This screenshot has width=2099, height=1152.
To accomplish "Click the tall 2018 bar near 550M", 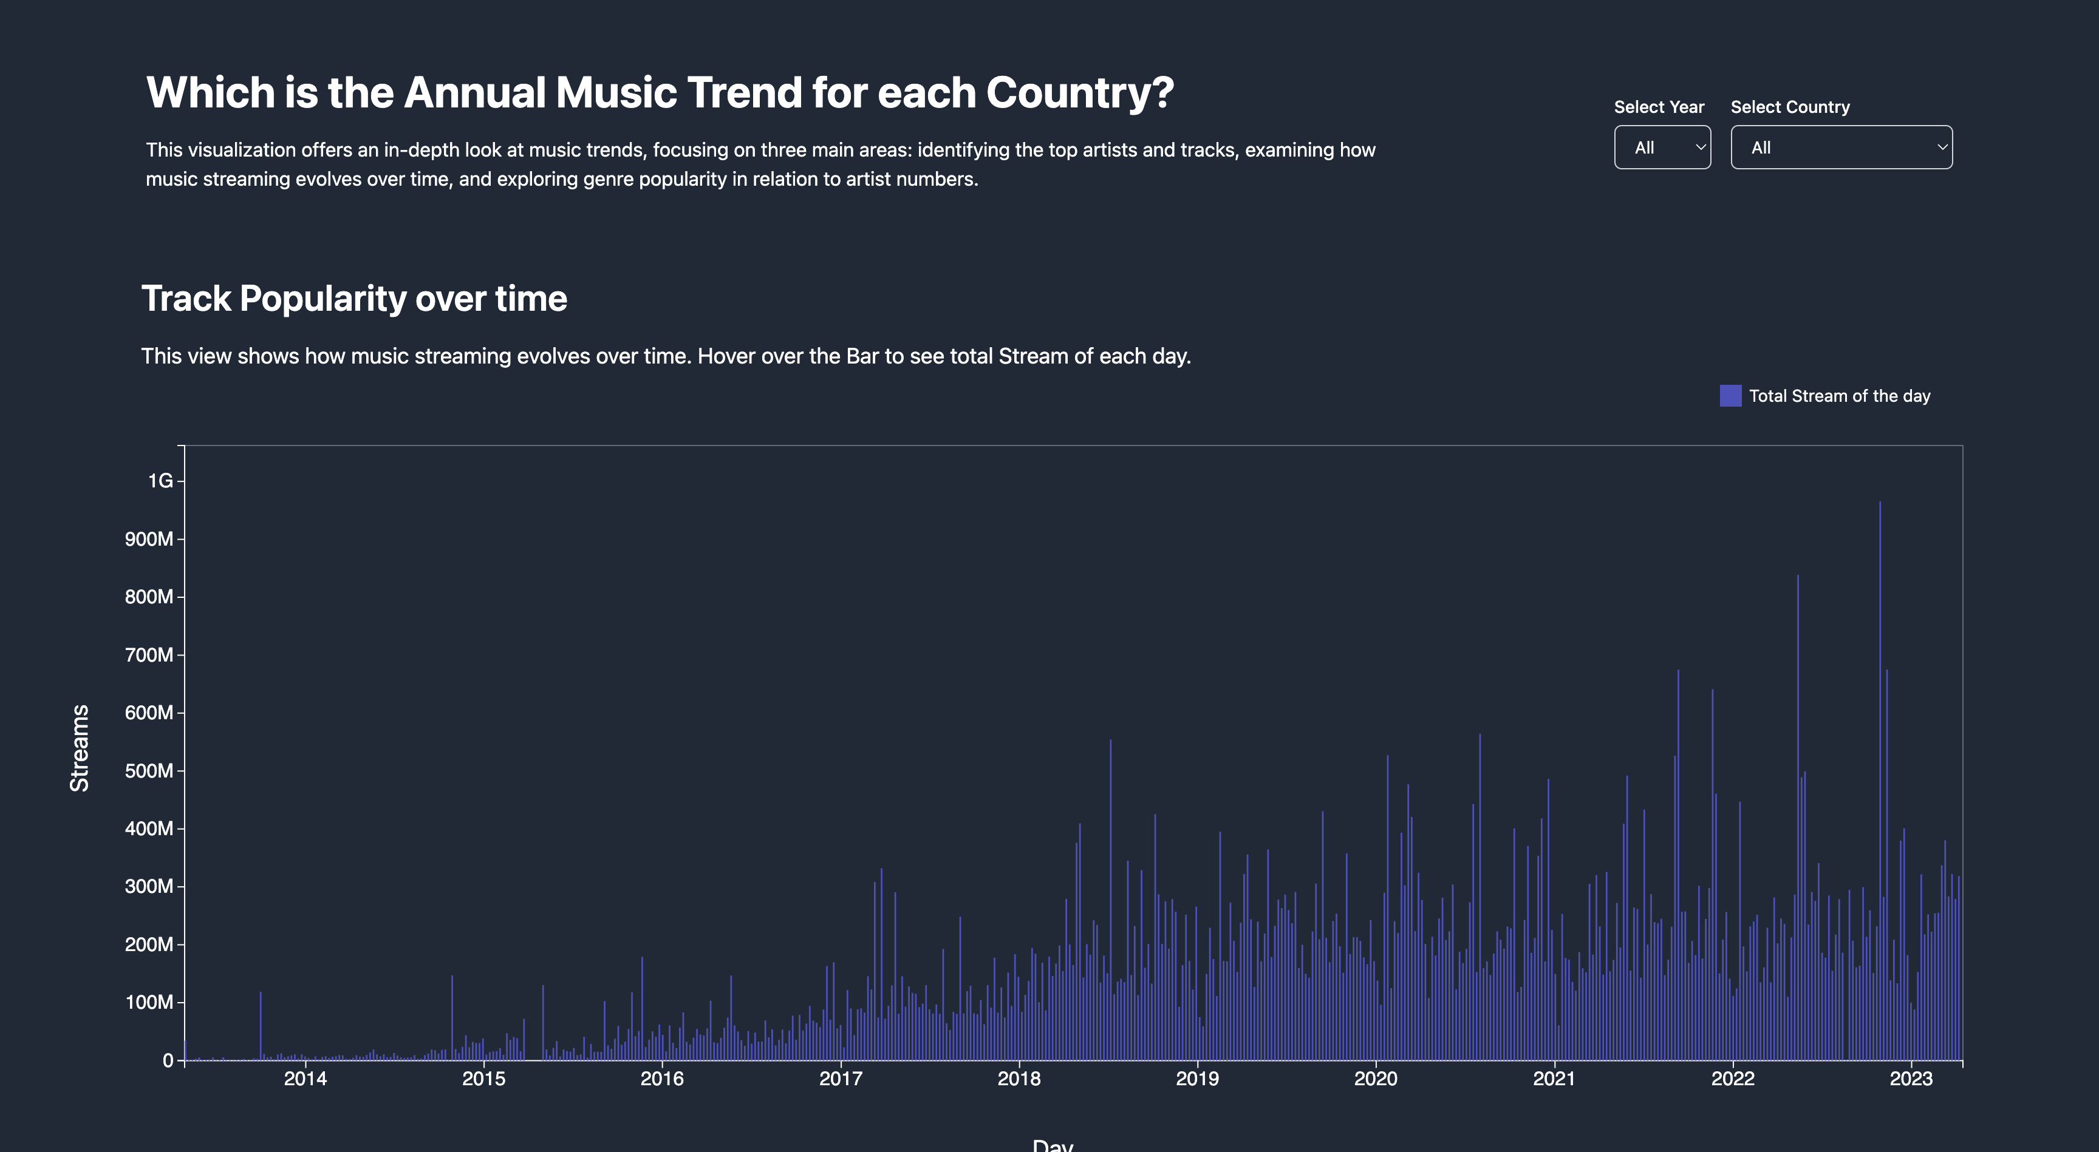I will click(1110, 900).
